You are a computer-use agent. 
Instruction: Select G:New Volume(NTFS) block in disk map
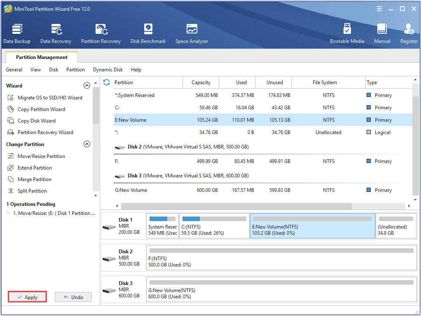[281, 289]
